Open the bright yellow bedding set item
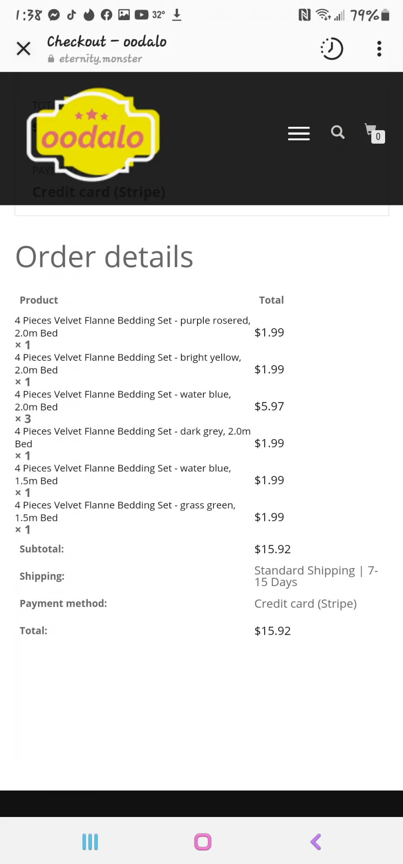 128,364
